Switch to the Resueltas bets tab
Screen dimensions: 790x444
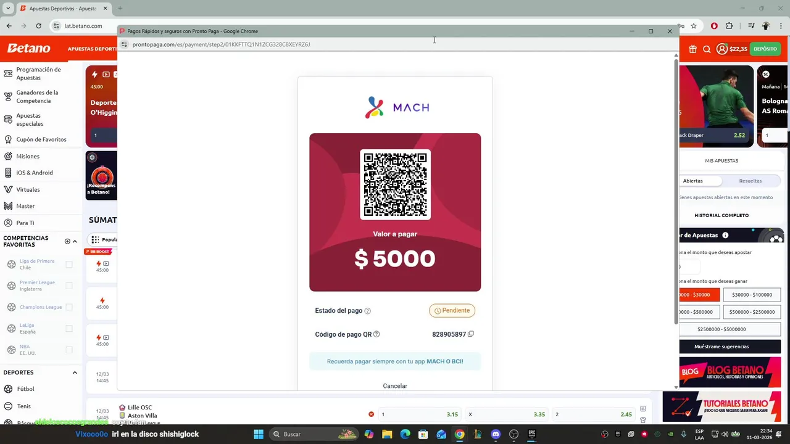(750, 181)
